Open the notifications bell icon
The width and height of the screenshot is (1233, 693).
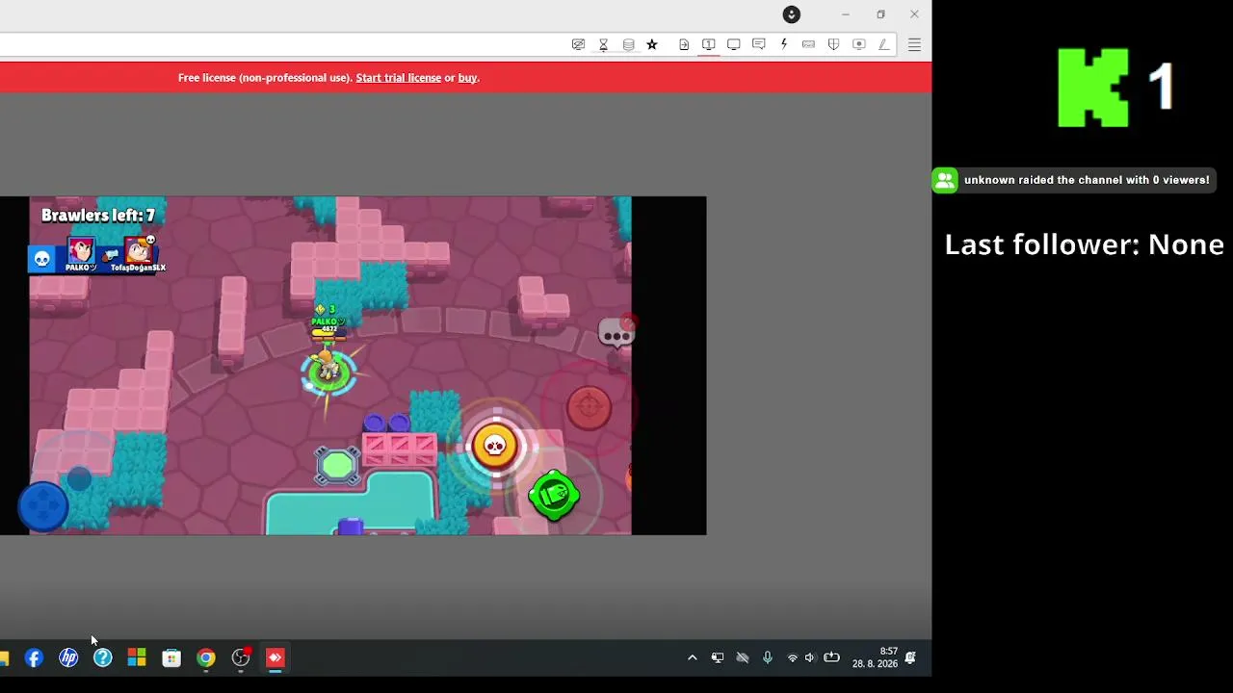(x=910, y=658)
